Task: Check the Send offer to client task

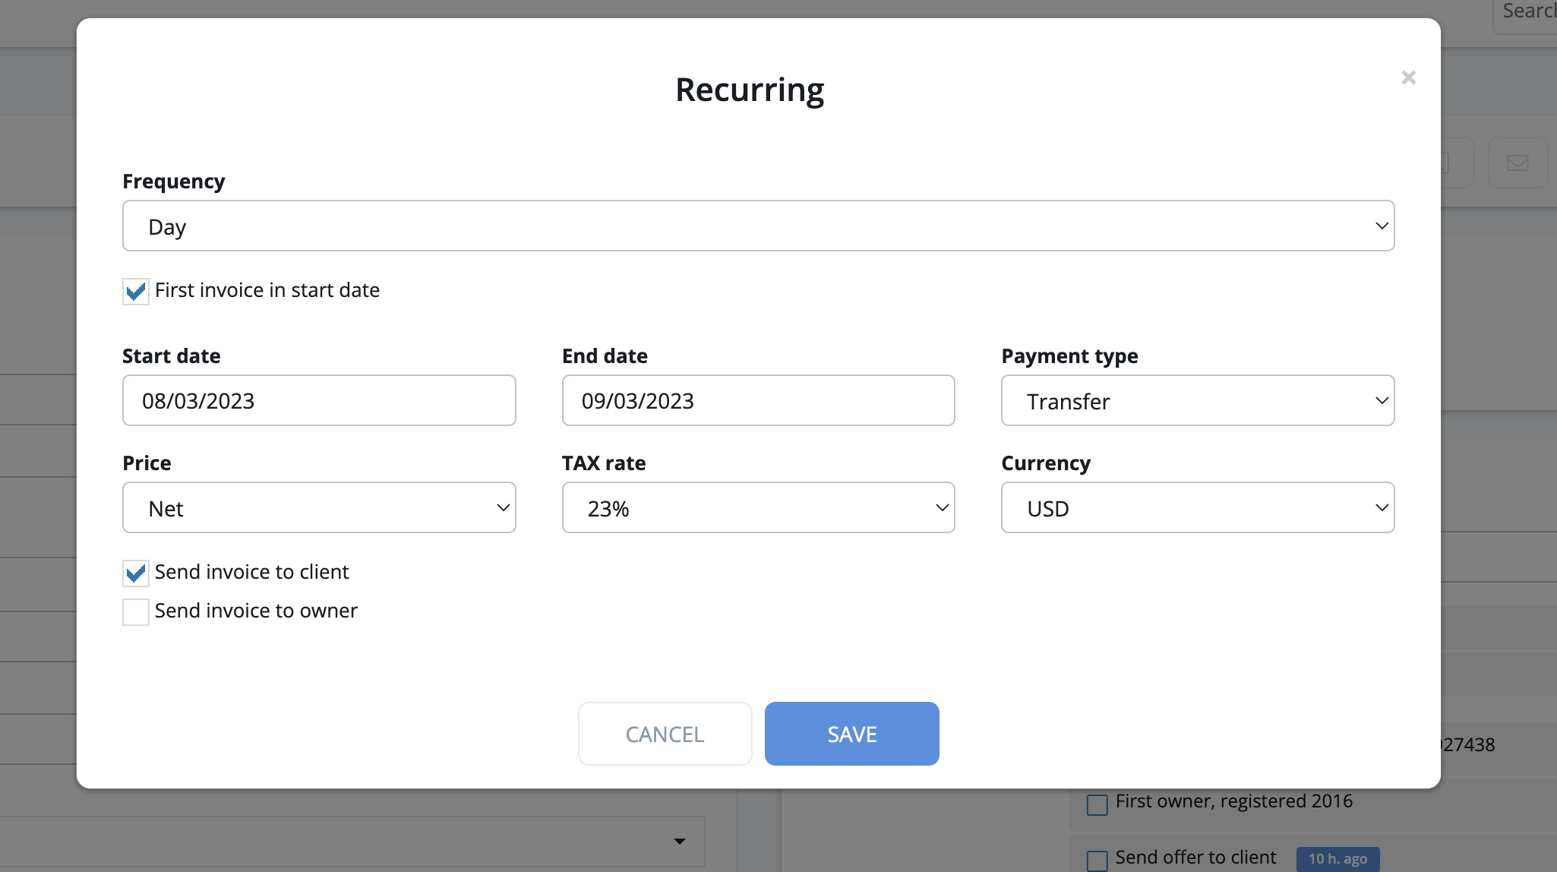Action: tap(1097, 860)
